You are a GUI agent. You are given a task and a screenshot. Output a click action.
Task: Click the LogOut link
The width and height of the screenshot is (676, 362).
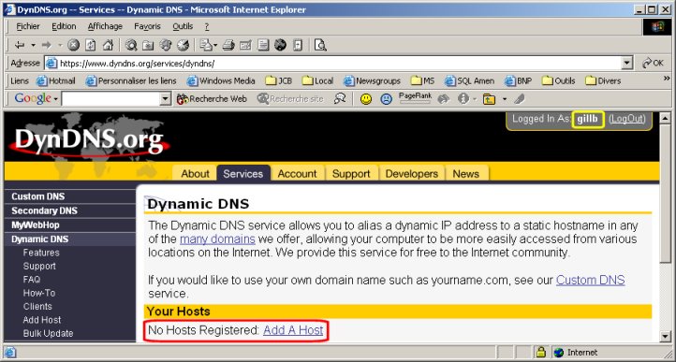click(627, 119)
